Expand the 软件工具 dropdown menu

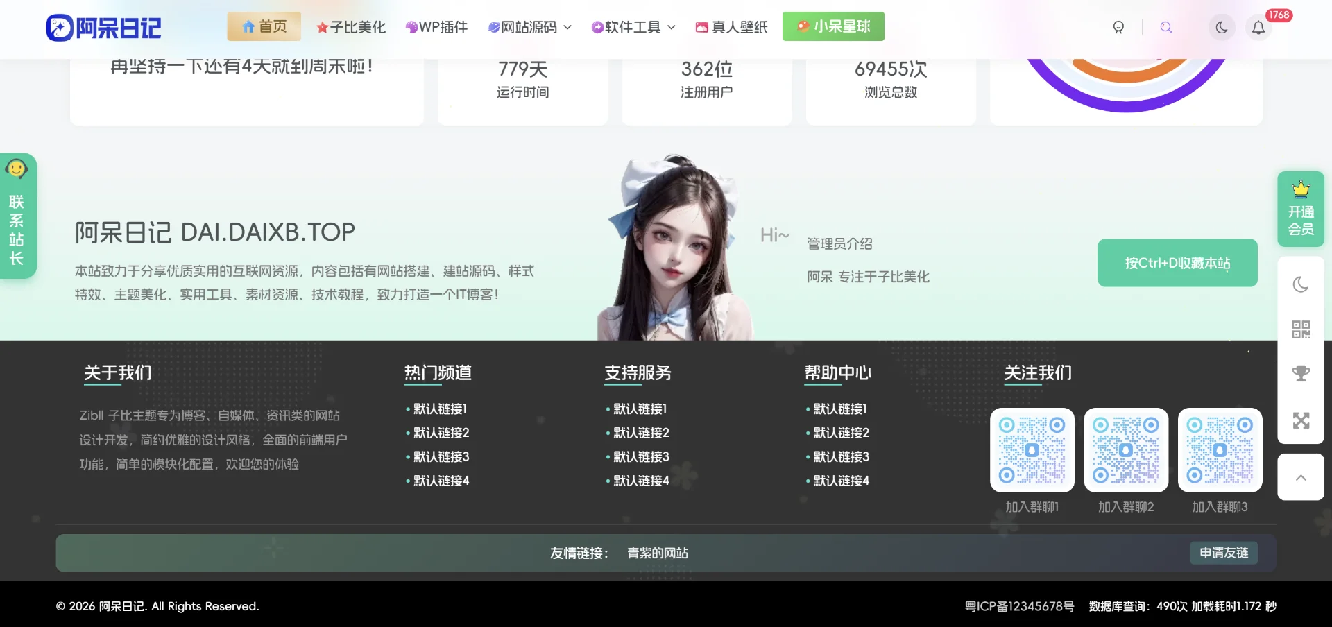(x=632, y=26)
